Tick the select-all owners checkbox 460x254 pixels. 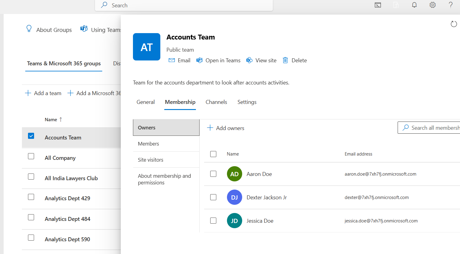(213, 154)
